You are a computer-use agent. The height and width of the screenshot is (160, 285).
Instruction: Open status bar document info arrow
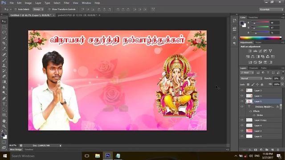point(61,146)
